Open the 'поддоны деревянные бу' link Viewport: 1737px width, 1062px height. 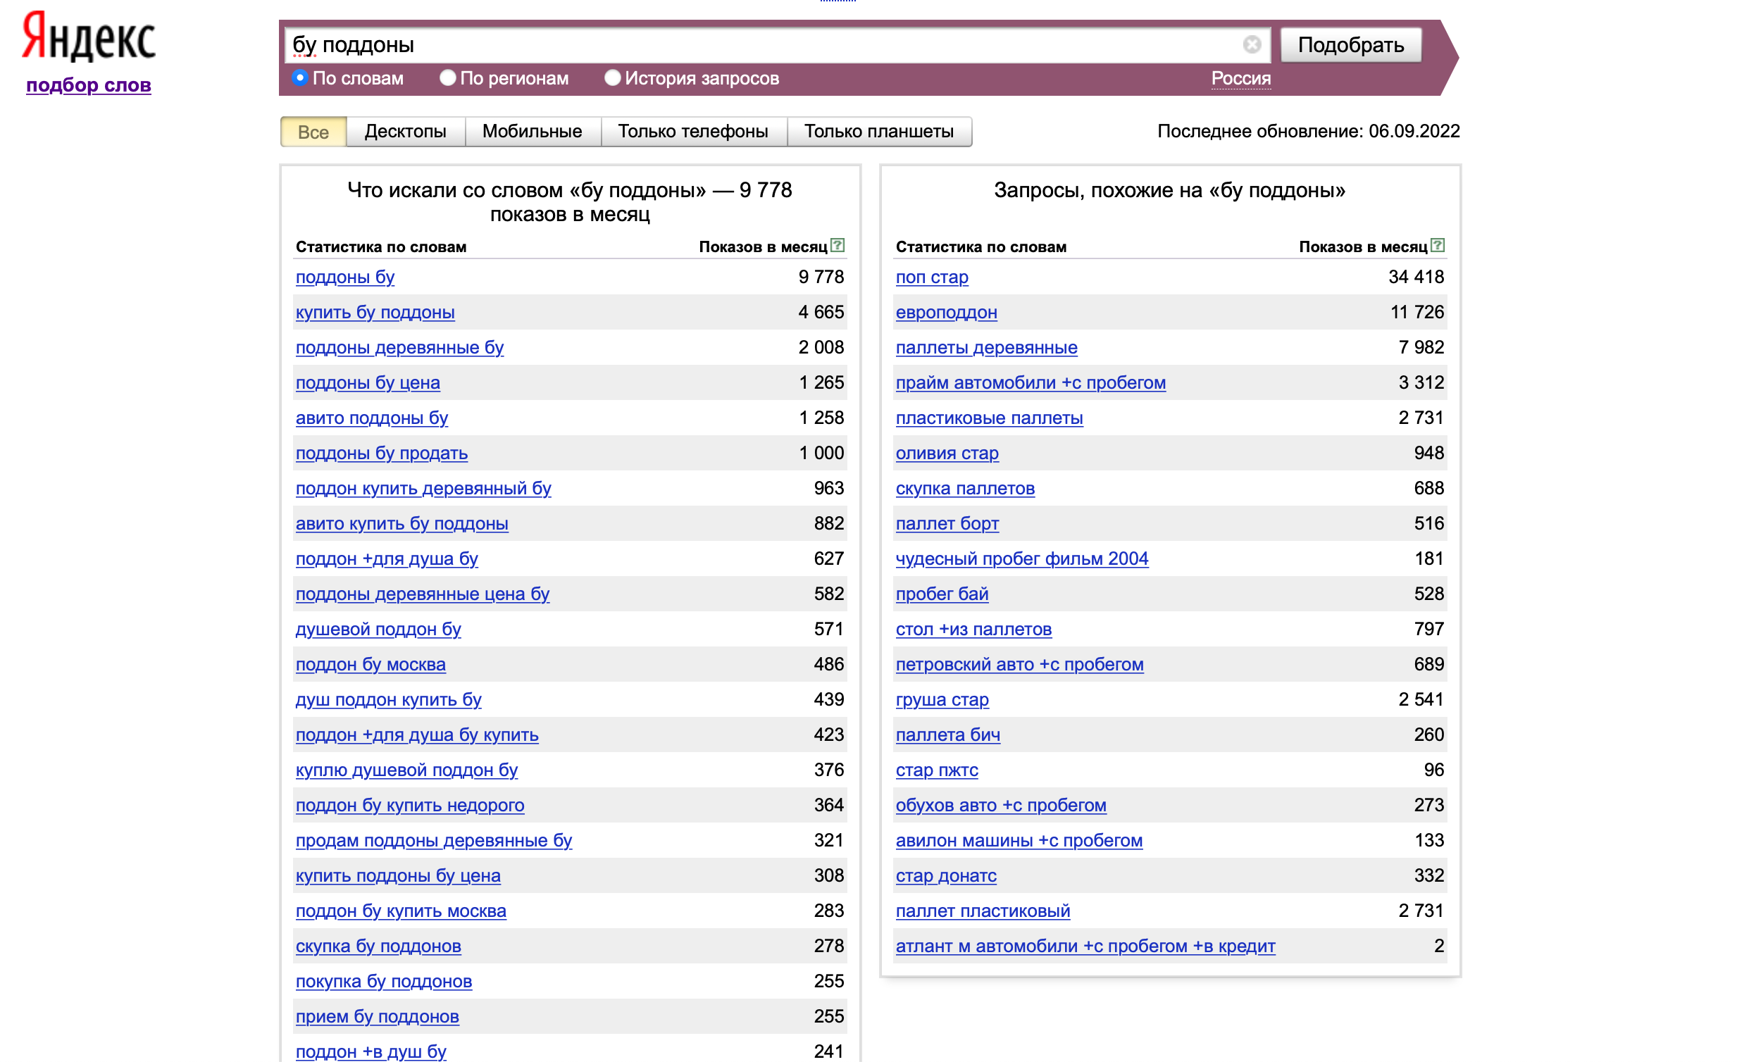pos(399,347)
